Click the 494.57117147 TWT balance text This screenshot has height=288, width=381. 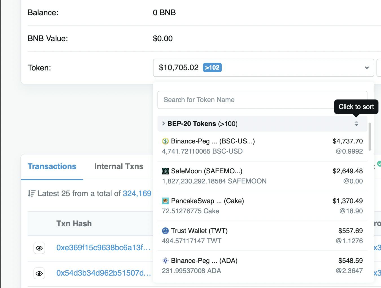click(x=192, y=241)
